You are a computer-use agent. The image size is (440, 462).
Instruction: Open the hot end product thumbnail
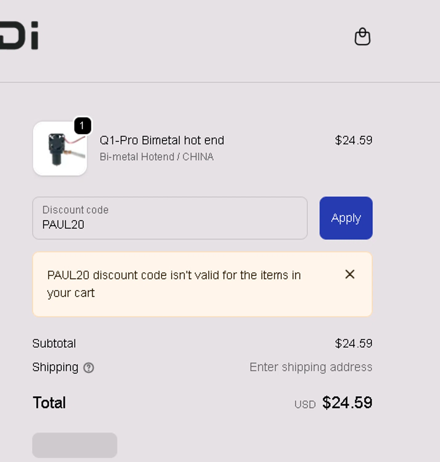click(60, 149)
